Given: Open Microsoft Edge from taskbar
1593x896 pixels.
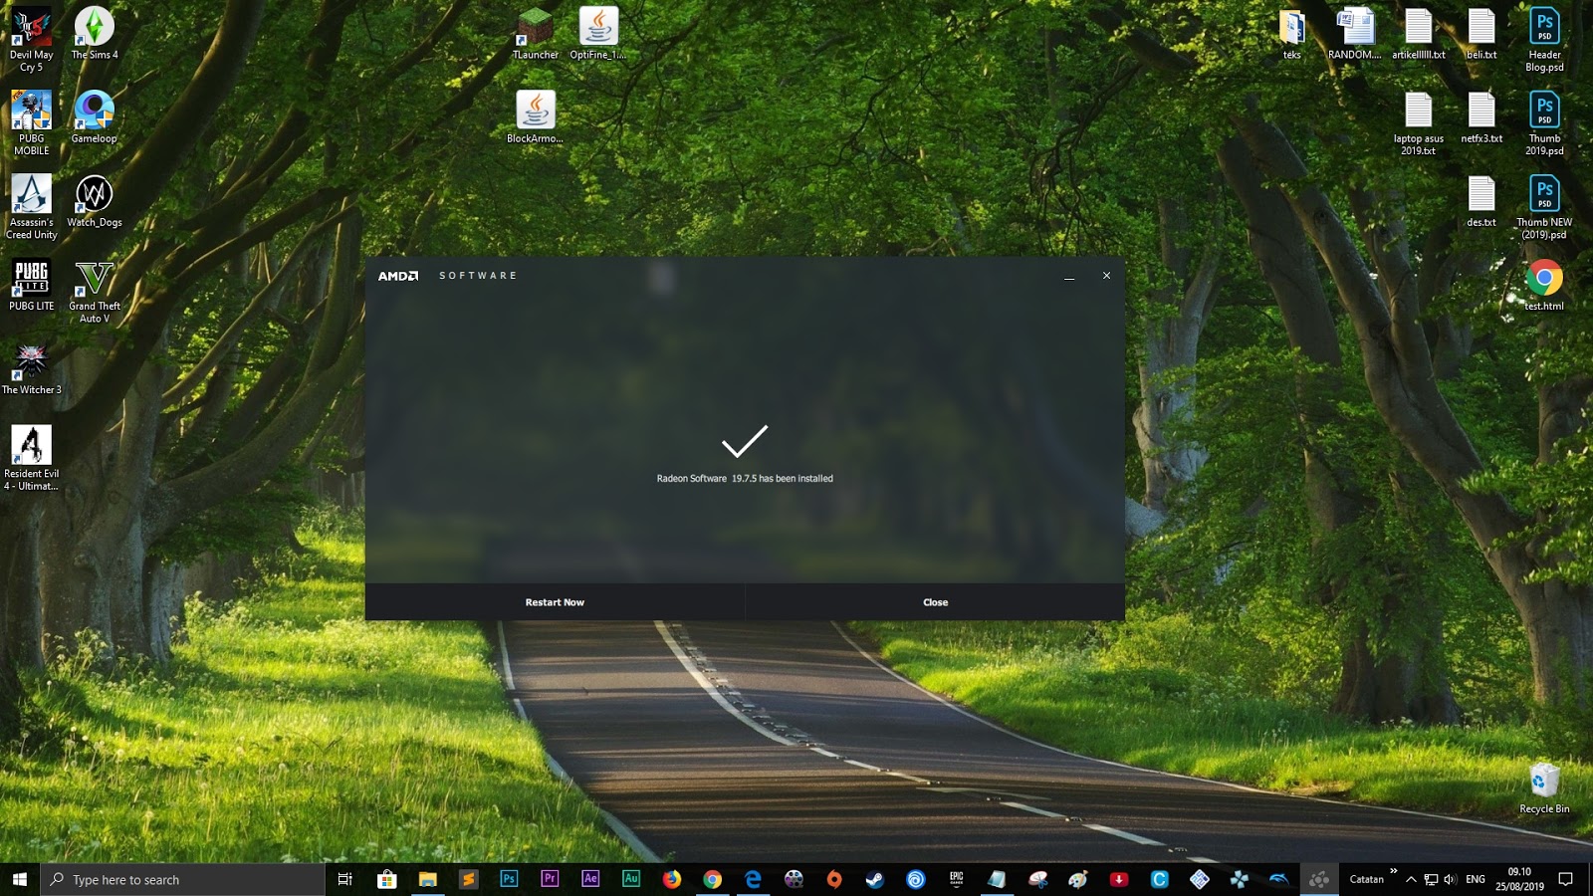Looking at the screenshot, I should tap(753, 879).
